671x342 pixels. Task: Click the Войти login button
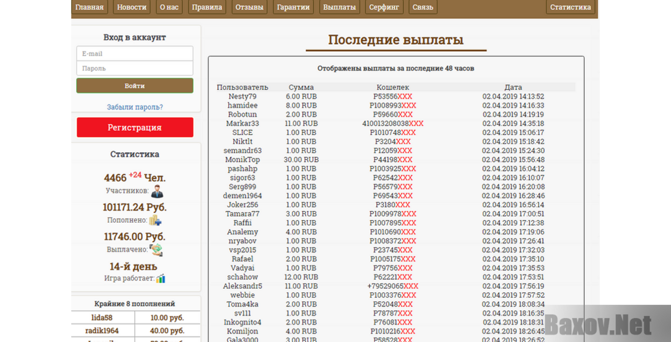[x=135, y=85]
